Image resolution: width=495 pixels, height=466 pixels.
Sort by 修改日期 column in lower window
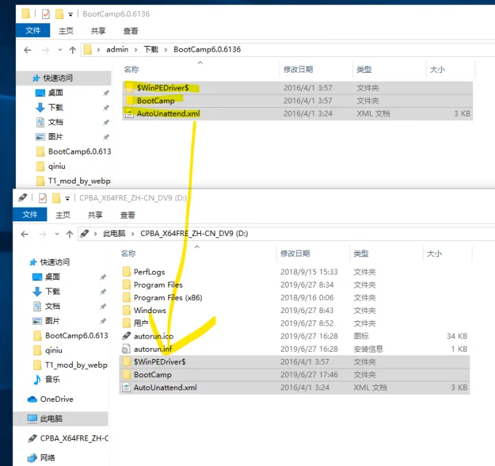[x=295, y=253]
